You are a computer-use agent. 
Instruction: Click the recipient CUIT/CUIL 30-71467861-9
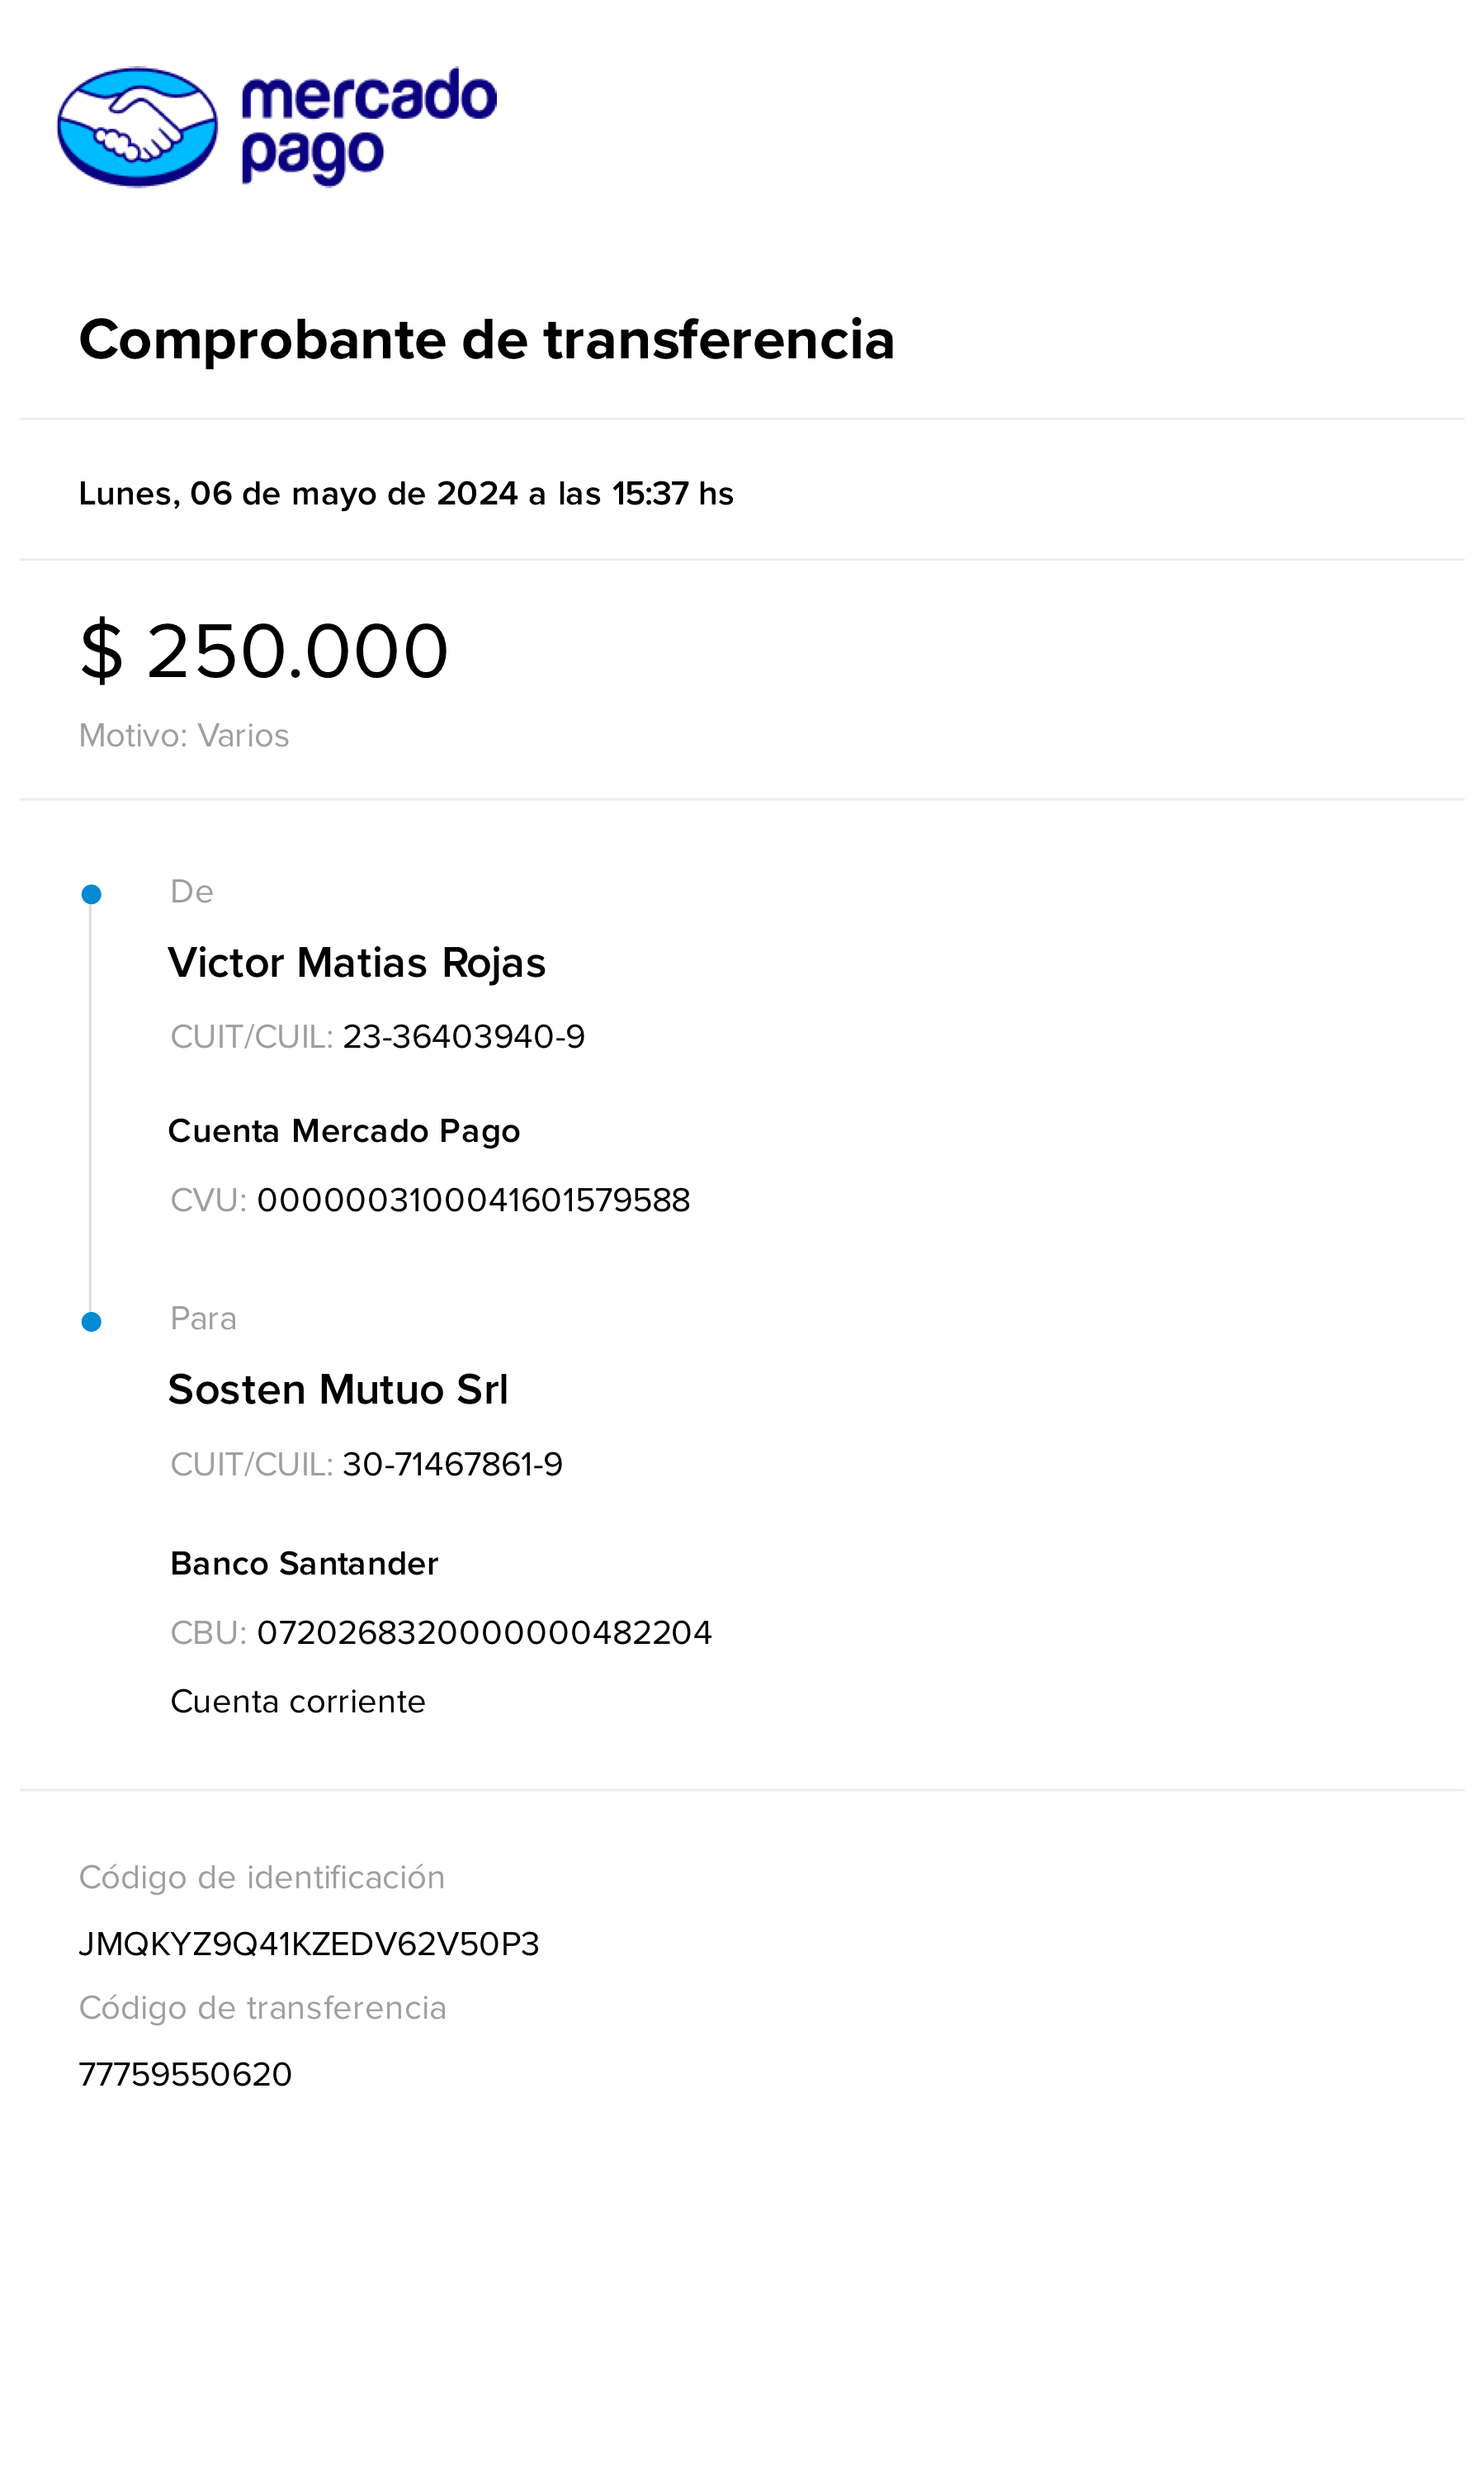[452, 1464]
